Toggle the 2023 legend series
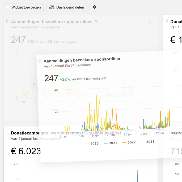The image size is (182, 182). click(x=147, y=142)
